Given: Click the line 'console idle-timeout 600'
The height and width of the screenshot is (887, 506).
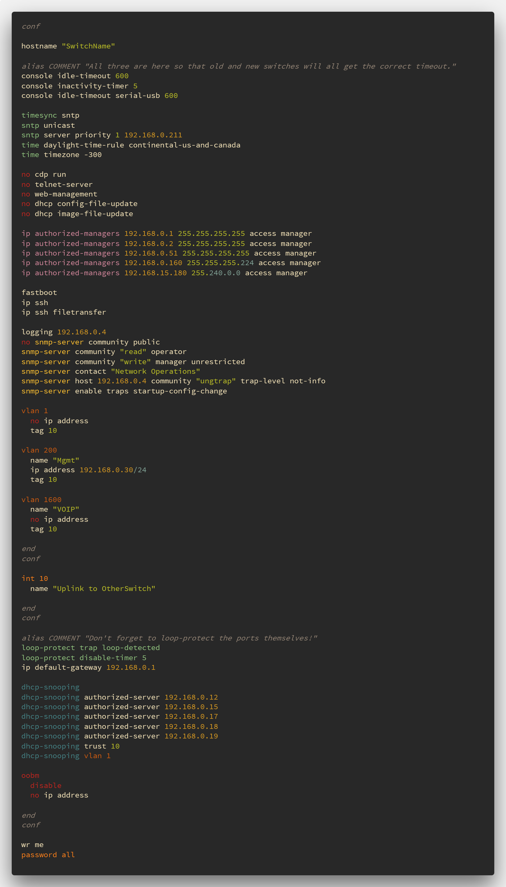Looking at the screenshot, I should pyautogui.click(x=75, y=76).
